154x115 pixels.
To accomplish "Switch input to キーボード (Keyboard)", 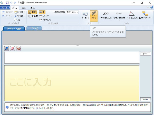I will pos(85,16).
